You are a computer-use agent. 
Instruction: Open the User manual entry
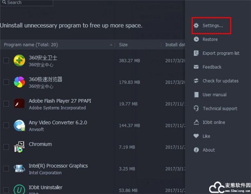215,95
